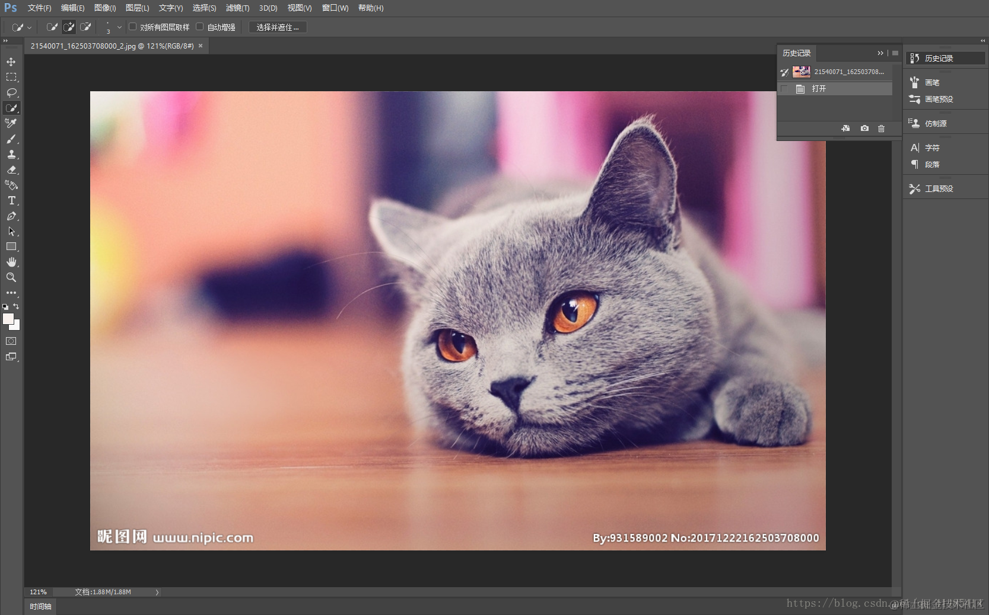
Task: Click the 121% zoom level field
Action: (x=39, y=592)
